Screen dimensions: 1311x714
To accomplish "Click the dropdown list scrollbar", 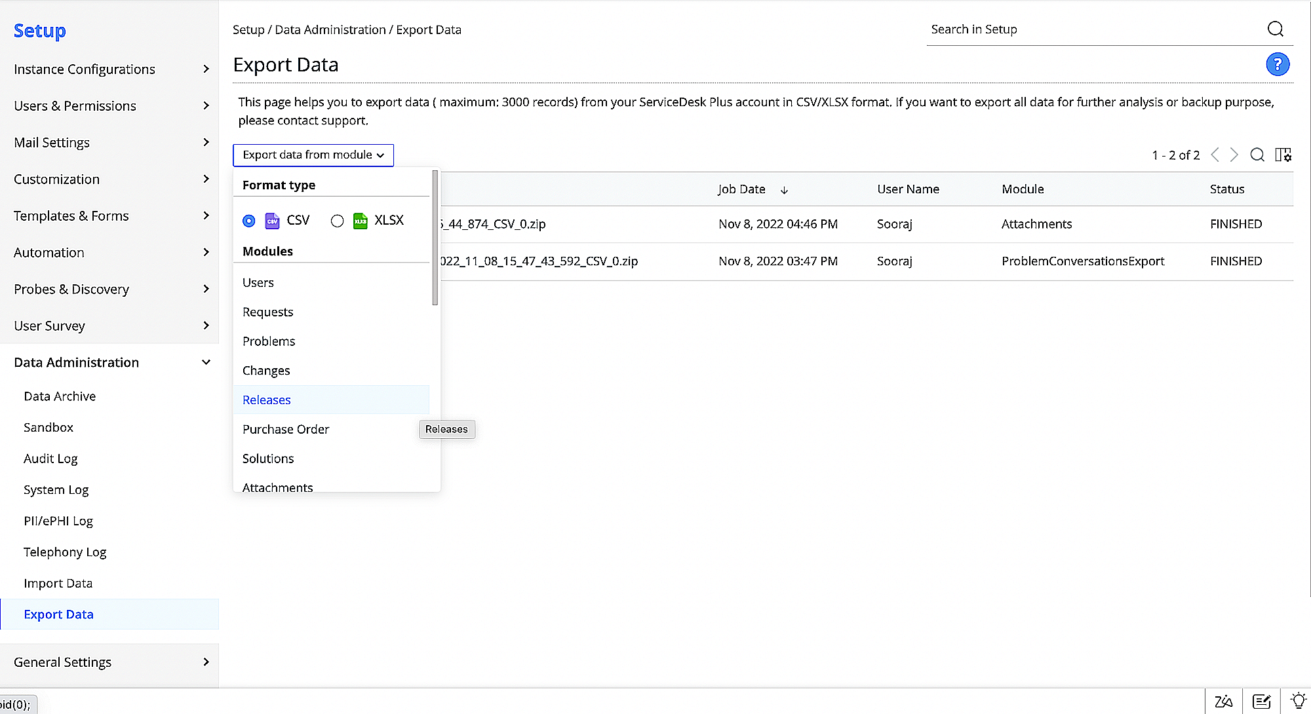I will 435,237.
